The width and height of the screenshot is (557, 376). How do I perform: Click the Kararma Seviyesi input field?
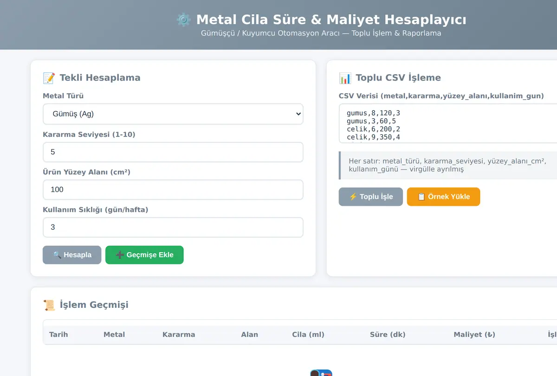(173, 152)
